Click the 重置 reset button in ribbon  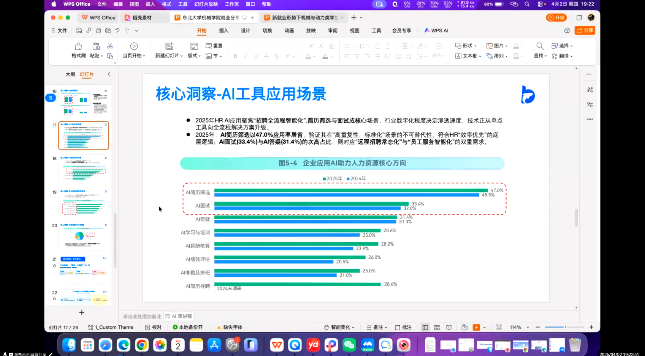click(214, 46)
